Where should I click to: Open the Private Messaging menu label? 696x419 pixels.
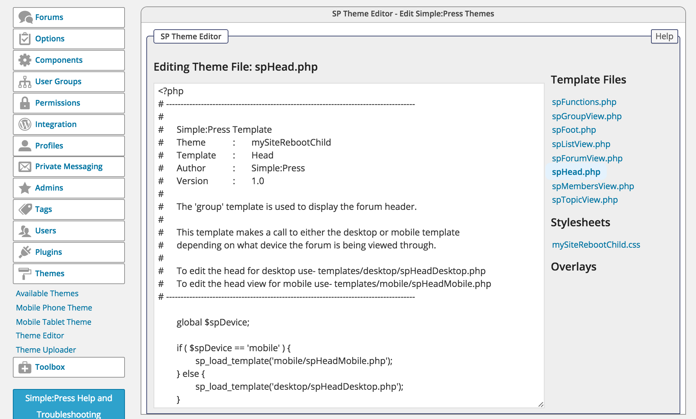point(69,167)
